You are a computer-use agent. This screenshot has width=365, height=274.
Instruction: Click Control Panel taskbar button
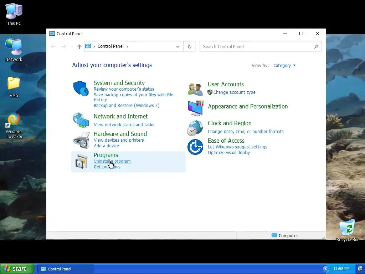click(x=66, y=269)
